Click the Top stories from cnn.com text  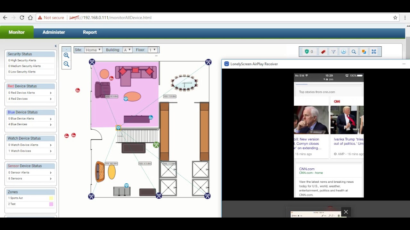click(x=317, y=92)
